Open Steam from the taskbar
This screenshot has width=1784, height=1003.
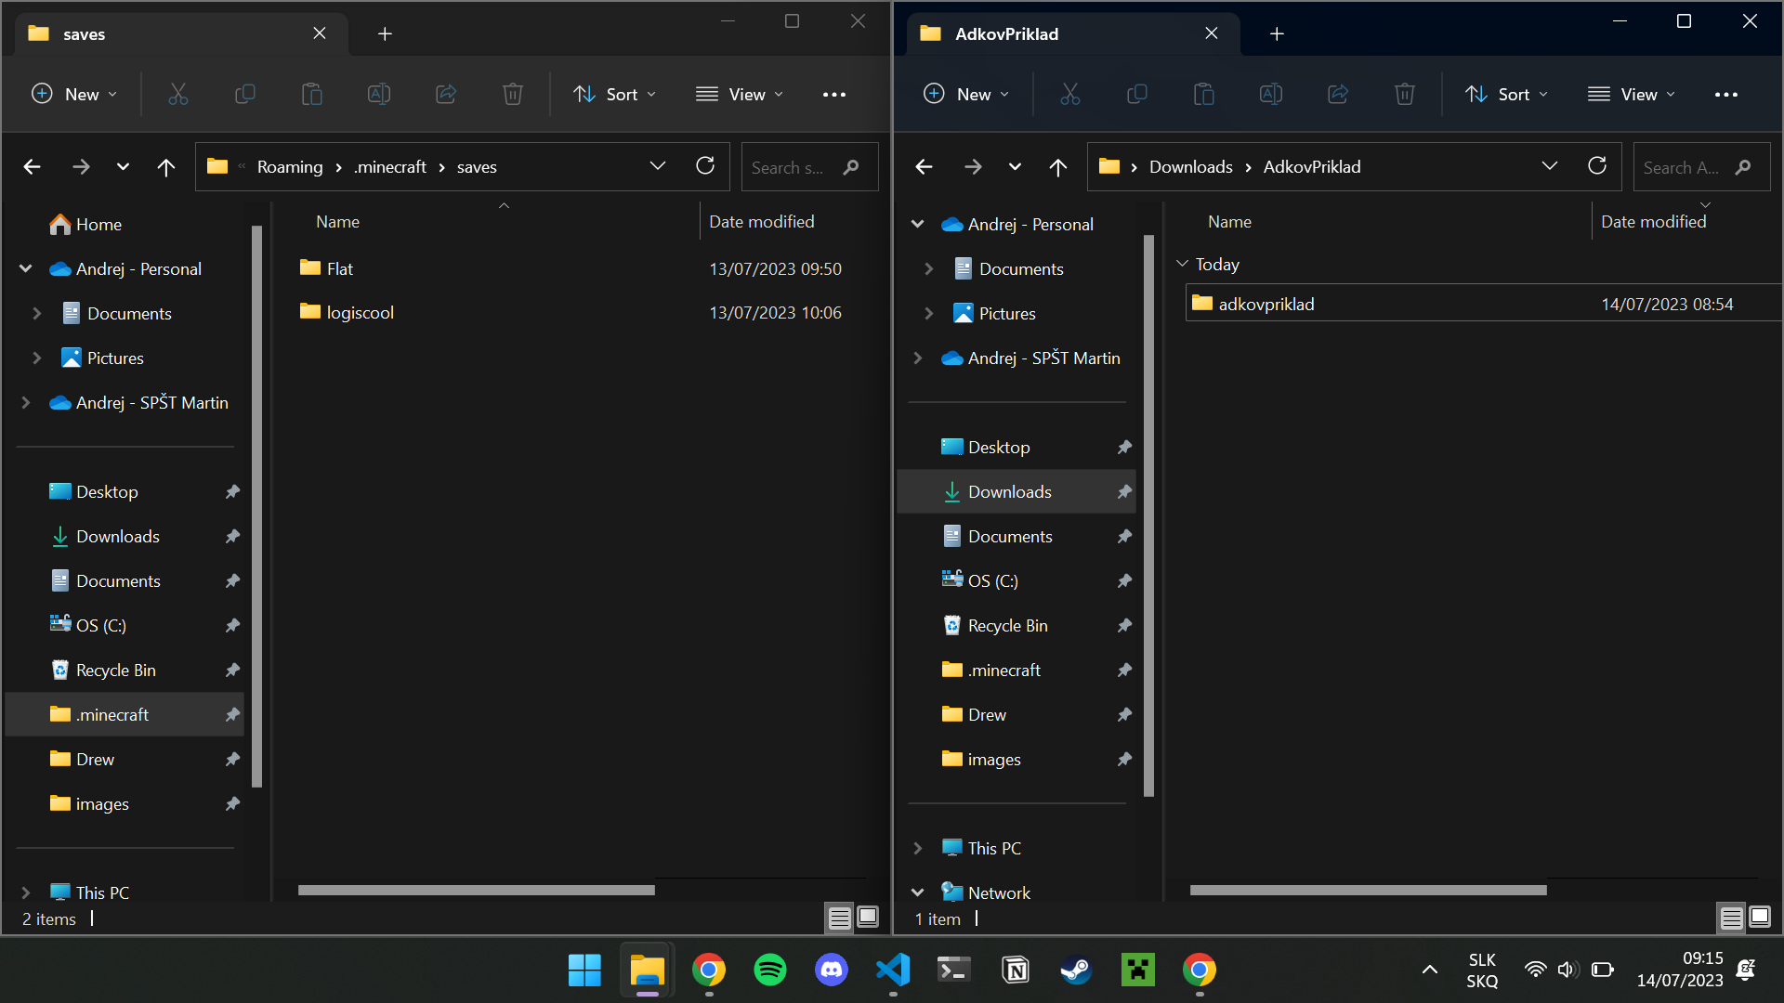1076,970
